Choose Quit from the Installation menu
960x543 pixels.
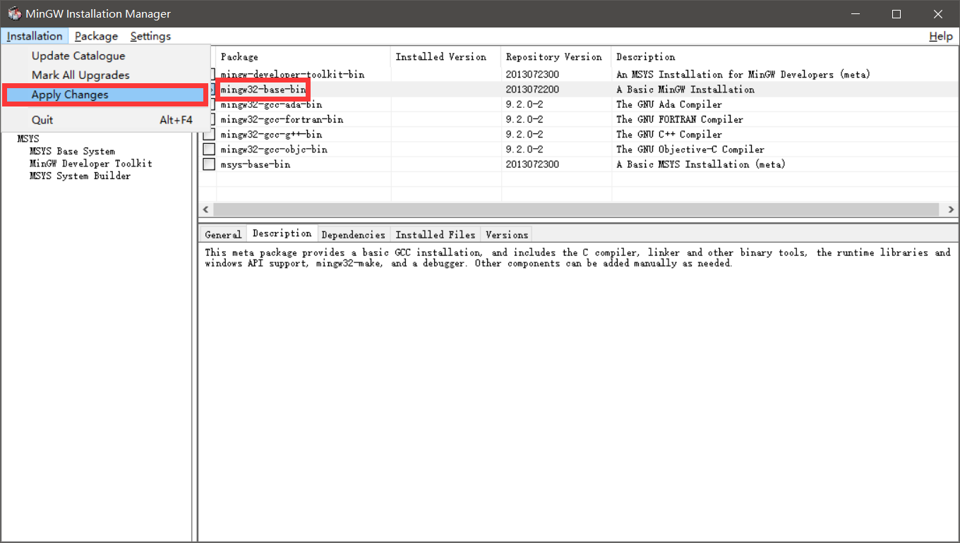pos(106,120)
